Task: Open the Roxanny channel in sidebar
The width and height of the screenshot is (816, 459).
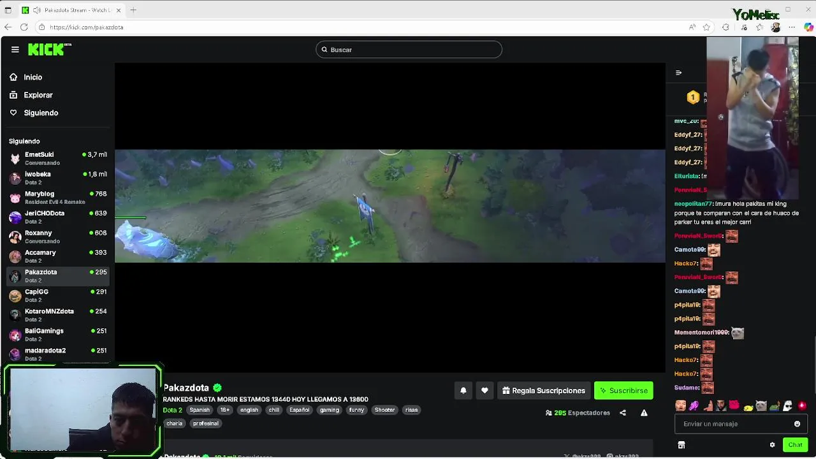Action: coord(57,237)
